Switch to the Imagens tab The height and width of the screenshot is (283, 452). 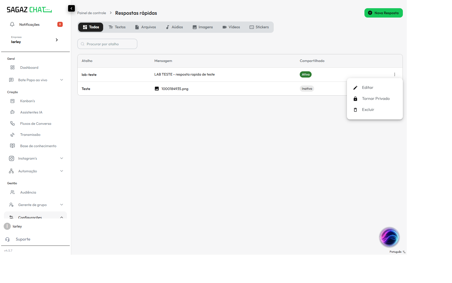click(x=203, y=27)
